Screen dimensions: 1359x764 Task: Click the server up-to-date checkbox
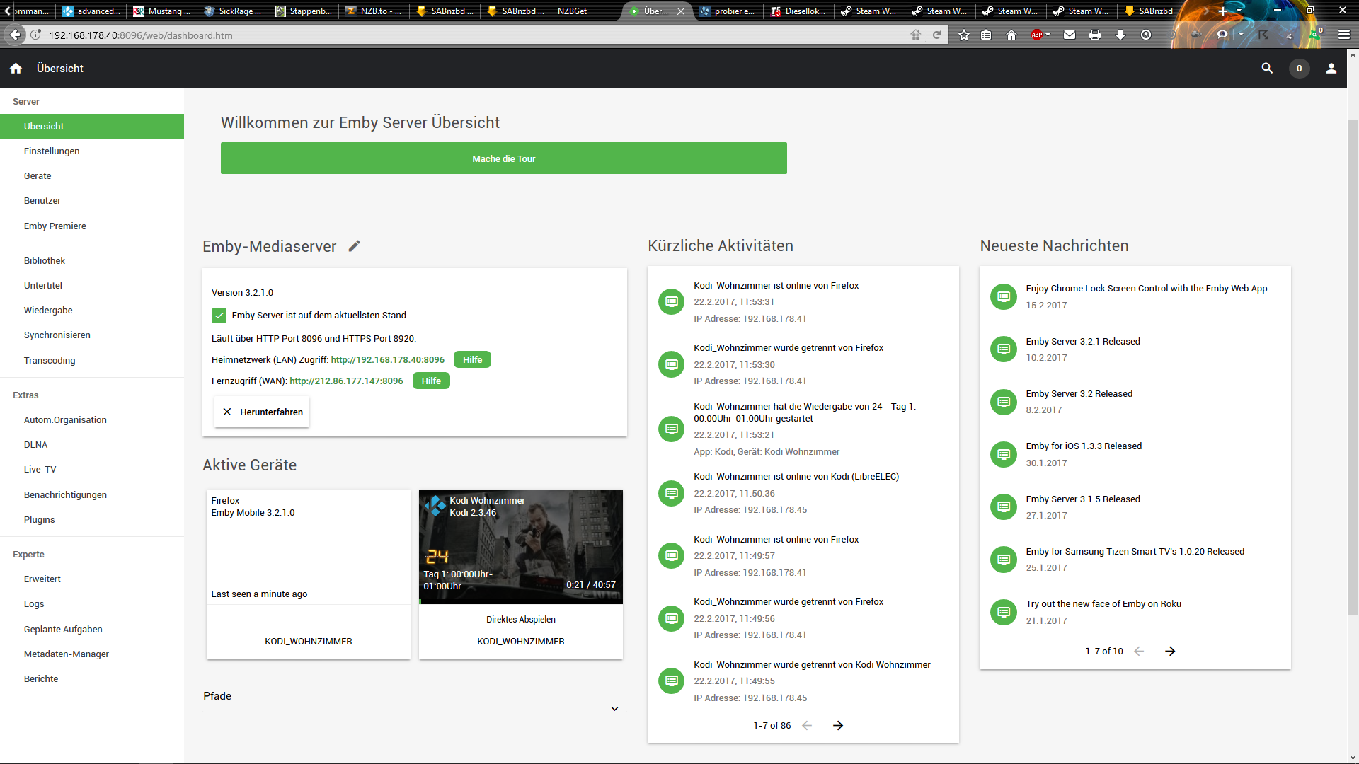click(219, 316)
